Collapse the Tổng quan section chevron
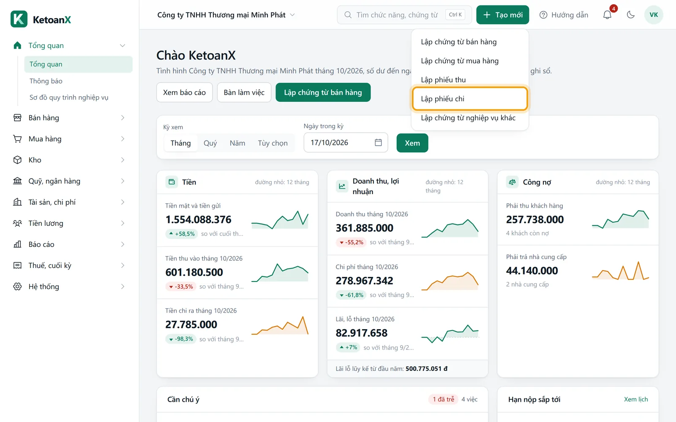 coord(123,46)
